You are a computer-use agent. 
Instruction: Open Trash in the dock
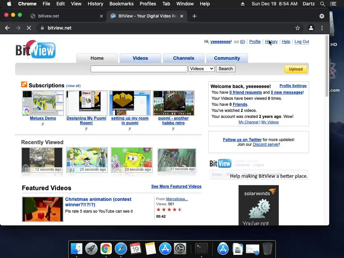(x=267, y=249)
